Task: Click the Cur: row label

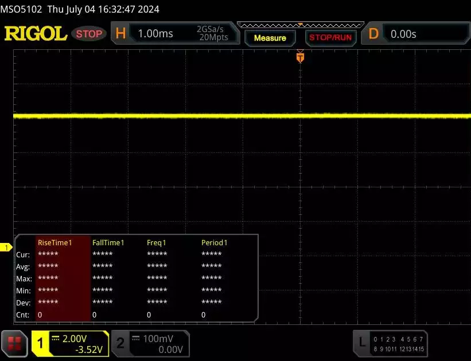Action: click(x=23, y=255)
